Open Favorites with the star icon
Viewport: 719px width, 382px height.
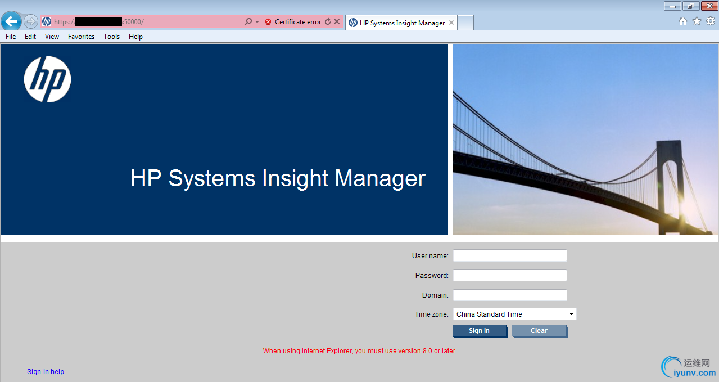point(697,21)
